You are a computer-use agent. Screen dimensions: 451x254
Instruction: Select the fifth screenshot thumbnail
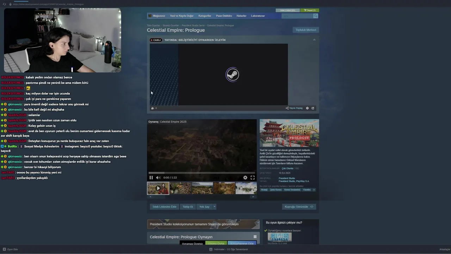(246, 188)
